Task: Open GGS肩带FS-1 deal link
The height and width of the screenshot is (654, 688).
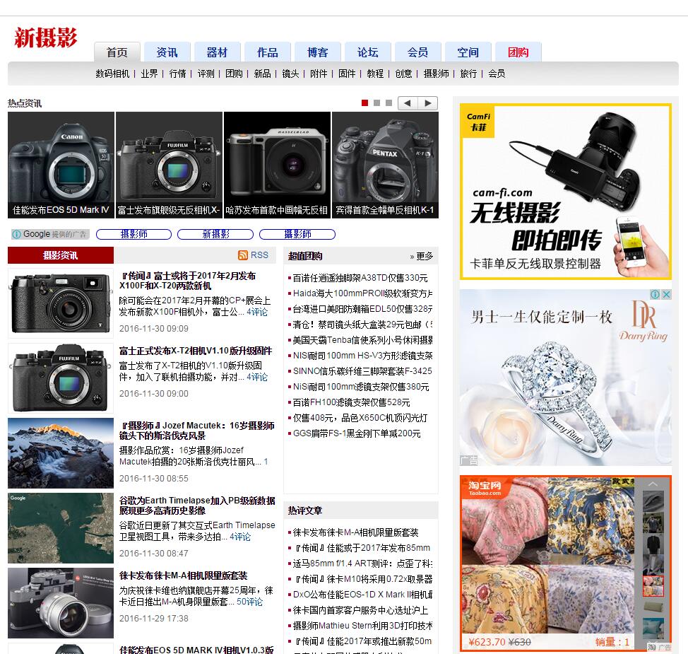Action: click(x=357, y=433)
